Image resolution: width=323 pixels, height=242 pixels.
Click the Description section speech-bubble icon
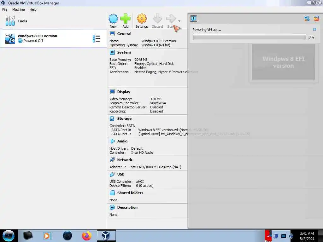pyautogui.click(x=112, y=207)
